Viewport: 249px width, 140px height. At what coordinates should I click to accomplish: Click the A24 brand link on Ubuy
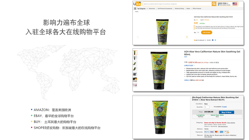coord(197,20)
